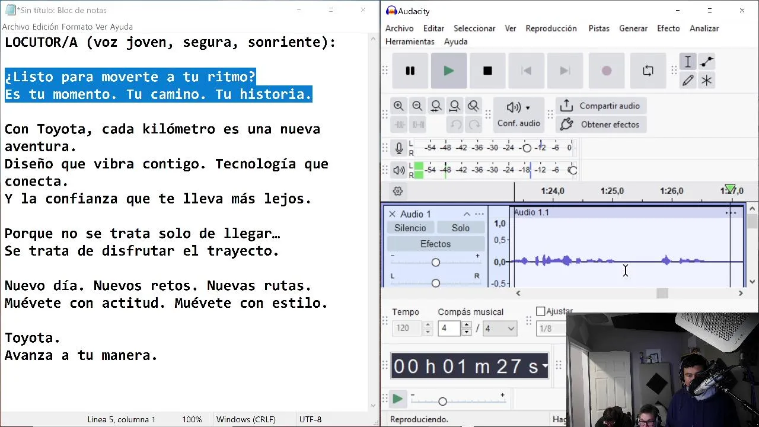Open Archivo menu in Audacity

(400, 28)
